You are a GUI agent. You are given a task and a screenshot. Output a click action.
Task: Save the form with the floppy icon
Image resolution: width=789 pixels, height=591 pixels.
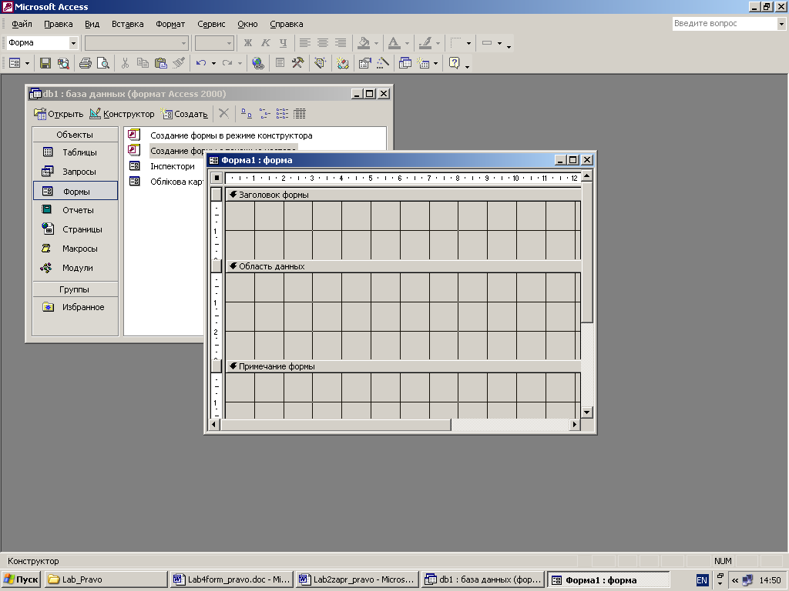pyautogui.click(x=45, y=63)
